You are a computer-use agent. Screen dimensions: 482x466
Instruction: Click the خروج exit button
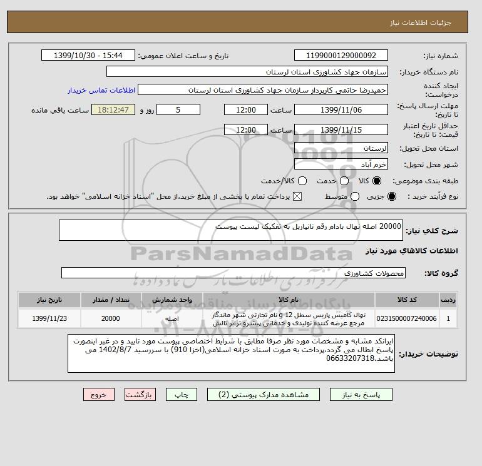pos(99,395)
